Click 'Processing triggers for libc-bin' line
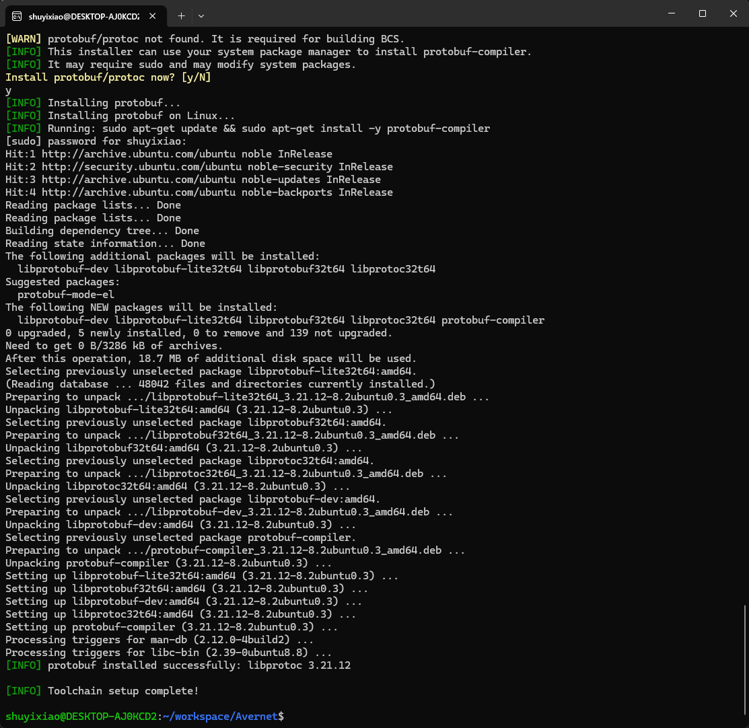This screenshot has height=728, width=749. click(x=169, y=653)
